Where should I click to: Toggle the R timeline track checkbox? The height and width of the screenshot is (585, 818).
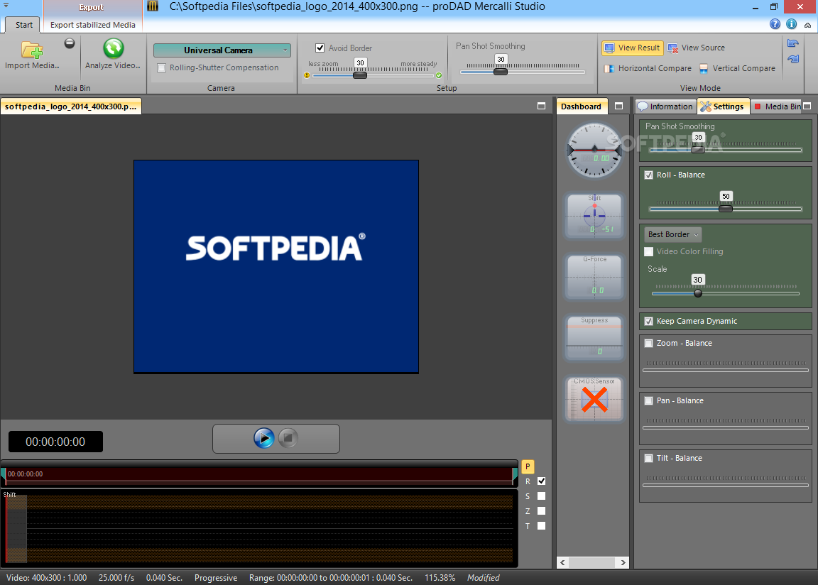[542, 481]
